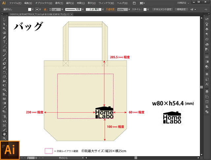This screenshot has width=211, height=160.
Task: Open the Stroke panel icon
Action: pyautogui.click(x=207, y=57)
